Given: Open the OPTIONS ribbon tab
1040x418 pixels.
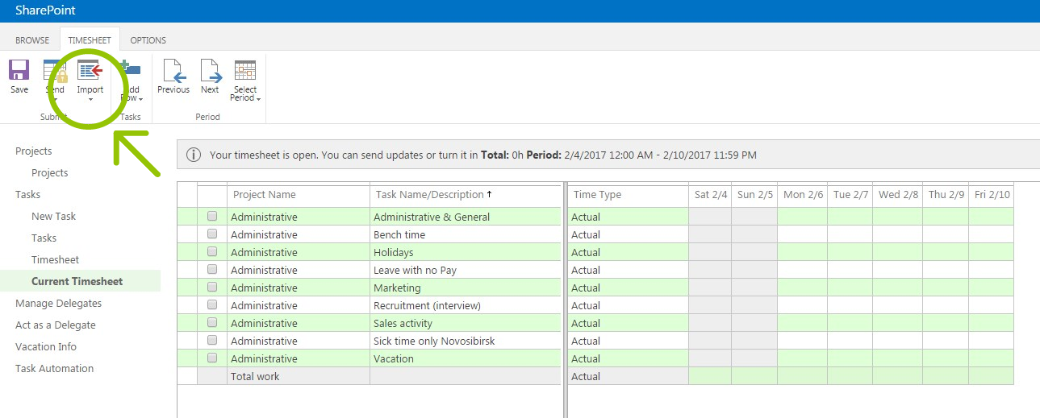Looking at the screenshot, I should 148,40.
